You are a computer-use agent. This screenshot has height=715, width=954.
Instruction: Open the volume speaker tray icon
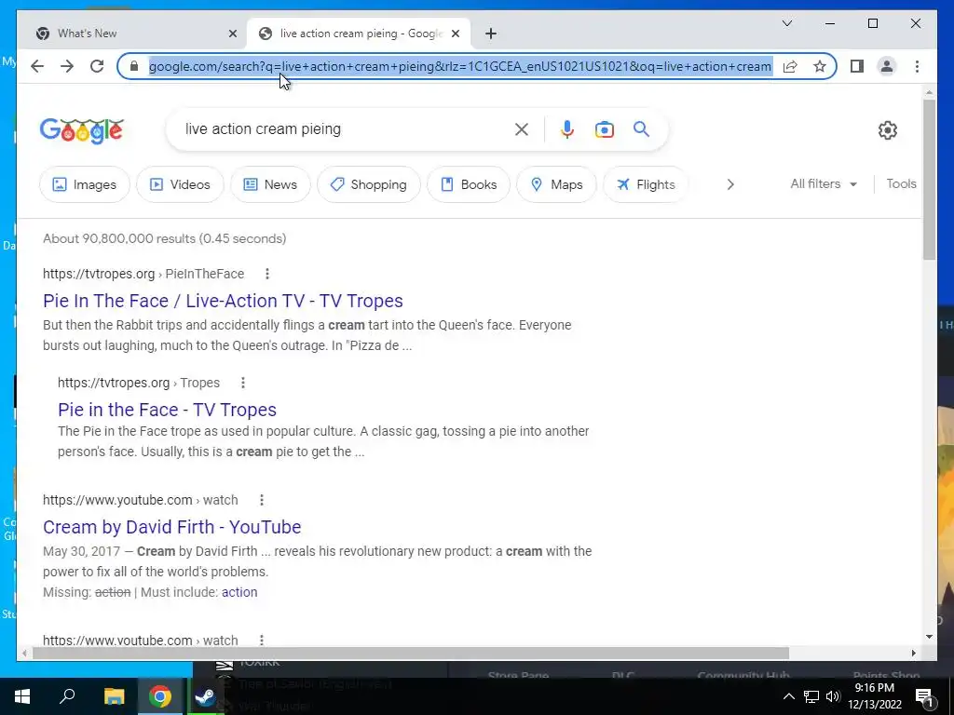[x=833, y=696]
